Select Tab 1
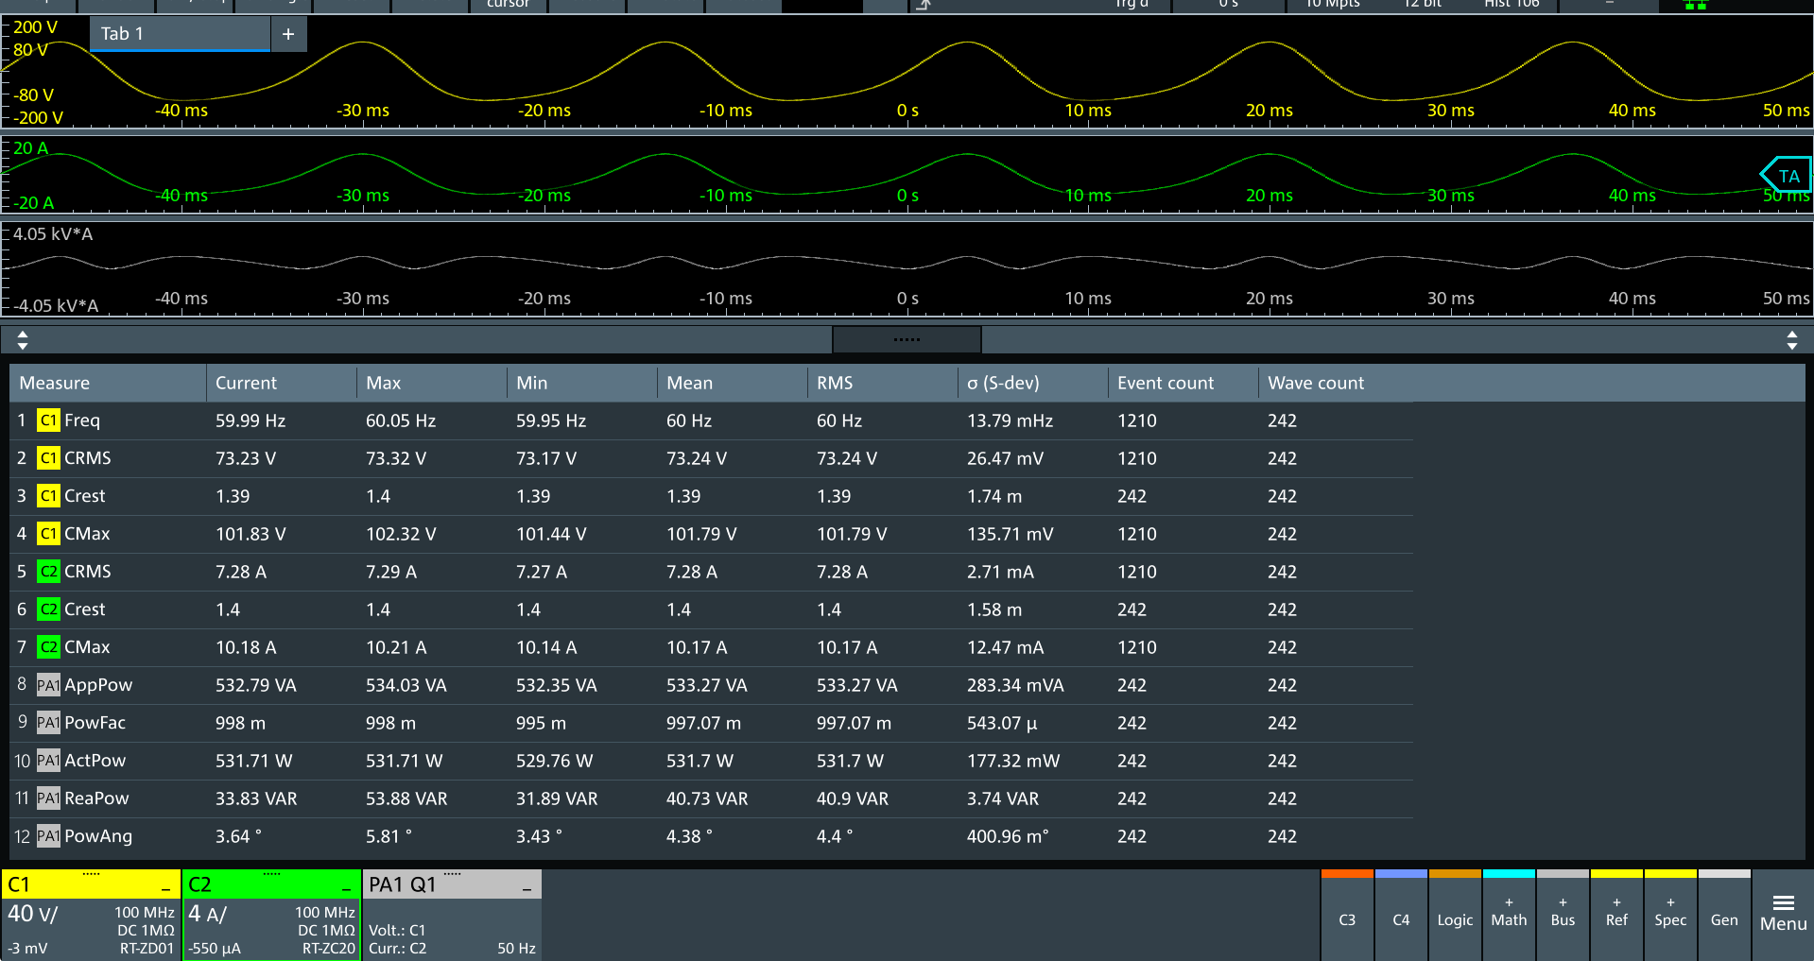The width and height of the screenshot is (1814, 961). pyautogui.click(x=180, y=34)
